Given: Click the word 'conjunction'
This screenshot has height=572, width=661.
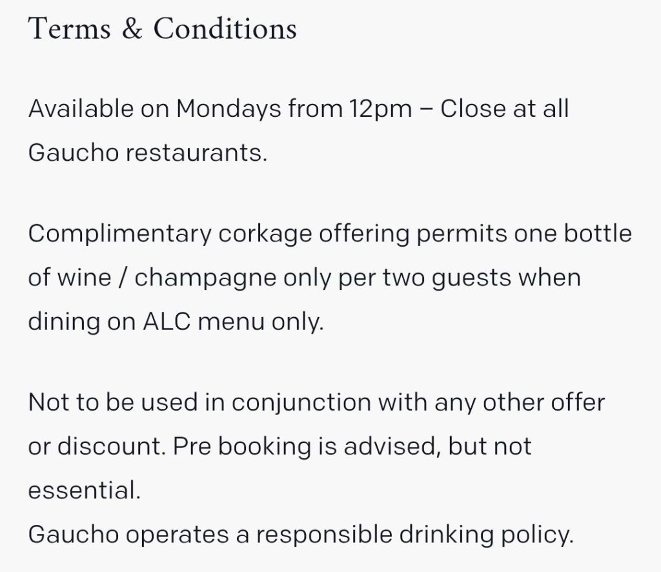Looking at the screenshot, I should (x=301, y=402).
